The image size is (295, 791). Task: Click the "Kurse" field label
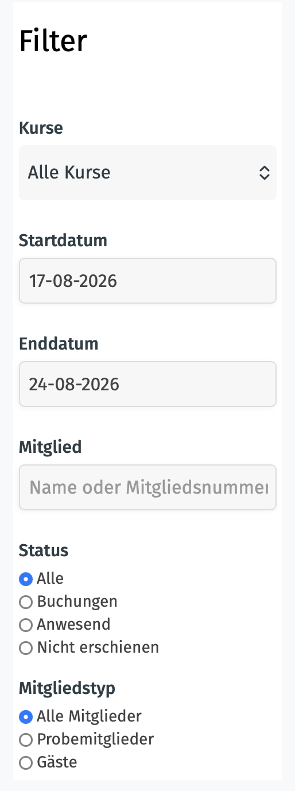(41, 127)
